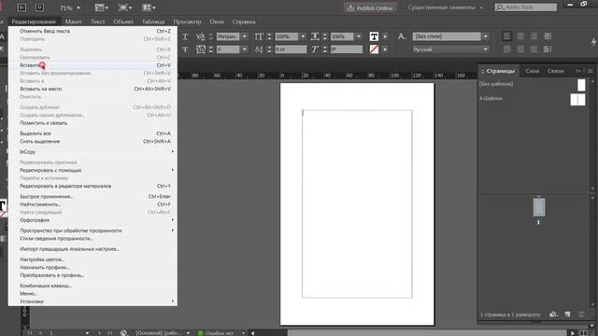Open Adobe Stock via the St icon
This screenshot has height=336, width=598.
(x=39, y=7)
